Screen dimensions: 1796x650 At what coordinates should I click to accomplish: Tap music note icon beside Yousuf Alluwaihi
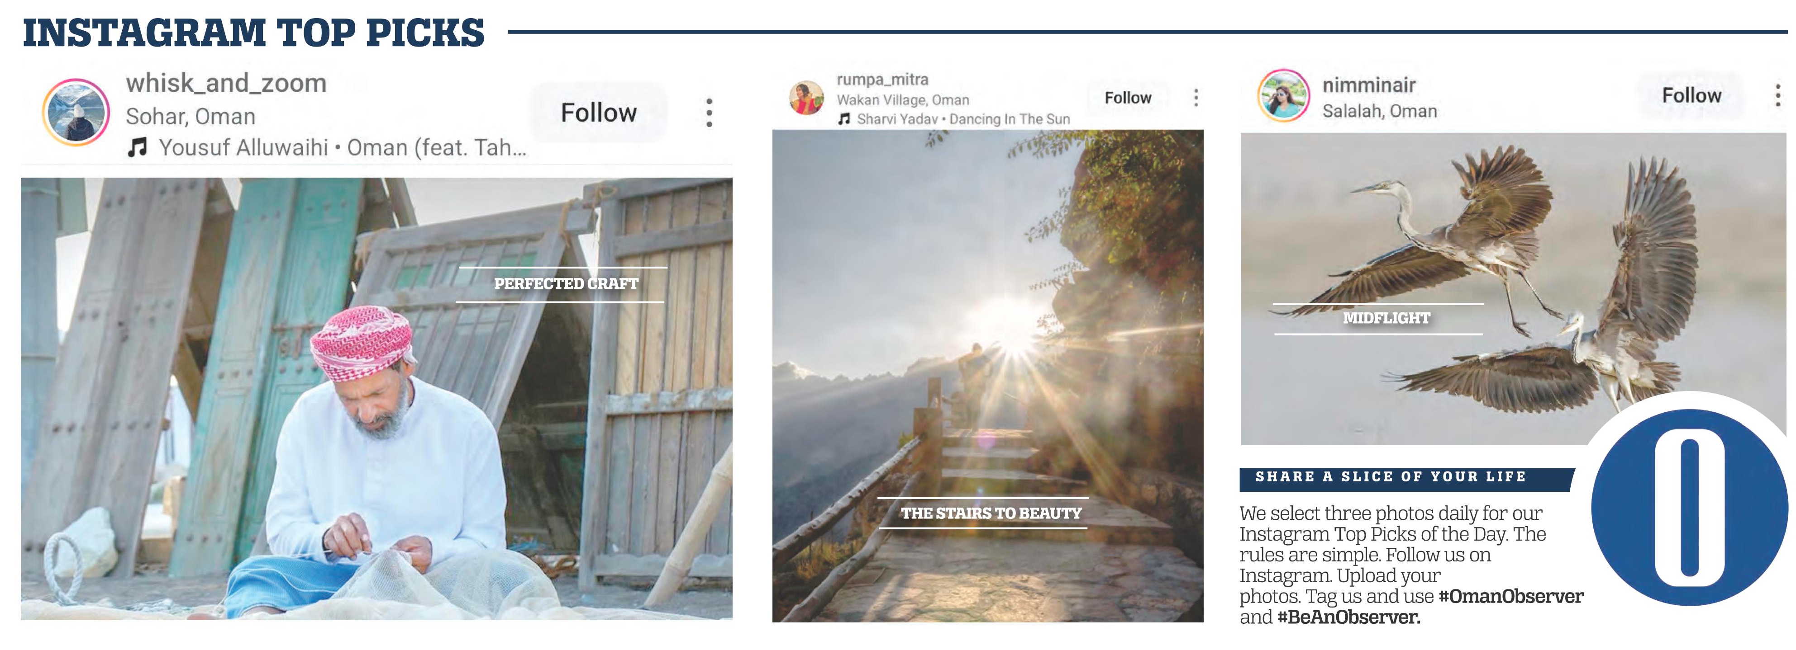(x=138, y=148)
